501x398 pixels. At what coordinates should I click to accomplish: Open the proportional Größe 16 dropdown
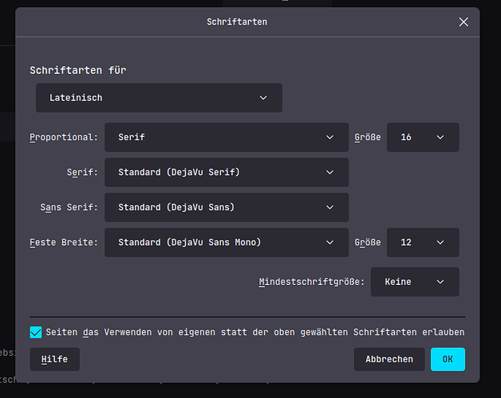(x=423, y=137)
